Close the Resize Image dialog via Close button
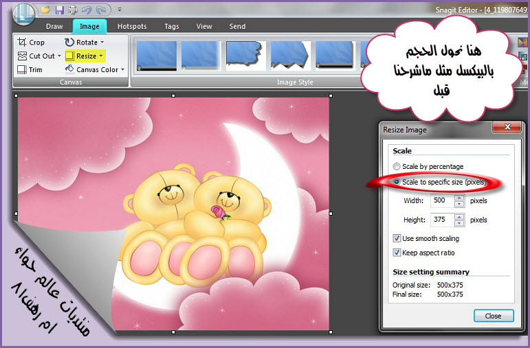Image resolution: width=530 pixels, height=348 pixels. pyautogui.click(x=493, y=316)
